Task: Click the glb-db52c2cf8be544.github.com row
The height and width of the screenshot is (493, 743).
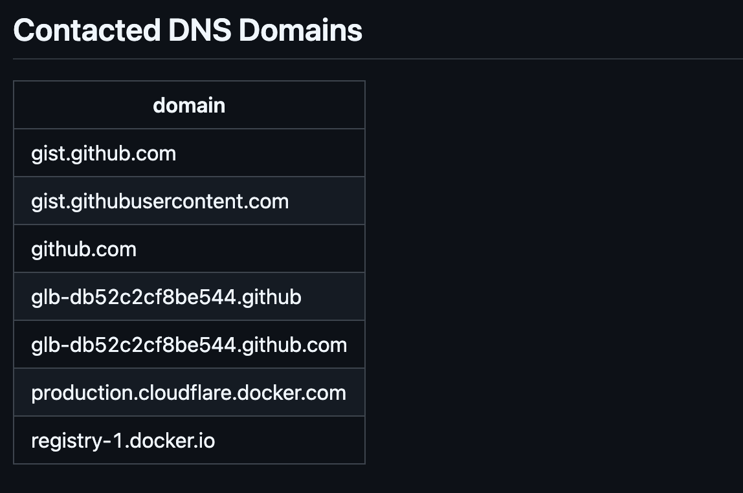Action: (x=189, y=344)
